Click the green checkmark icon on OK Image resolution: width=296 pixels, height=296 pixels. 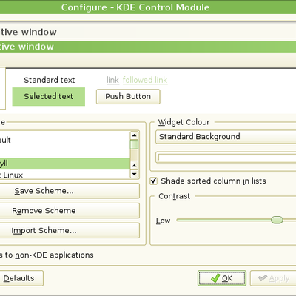215,278
